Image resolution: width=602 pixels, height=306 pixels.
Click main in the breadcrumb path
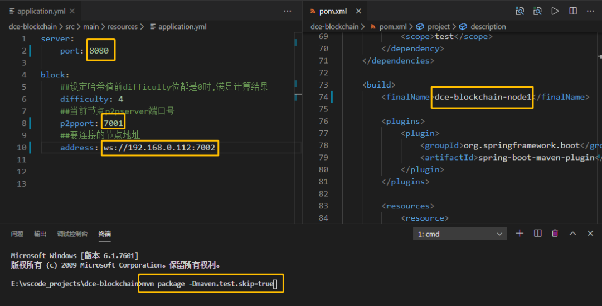(91, 27)
